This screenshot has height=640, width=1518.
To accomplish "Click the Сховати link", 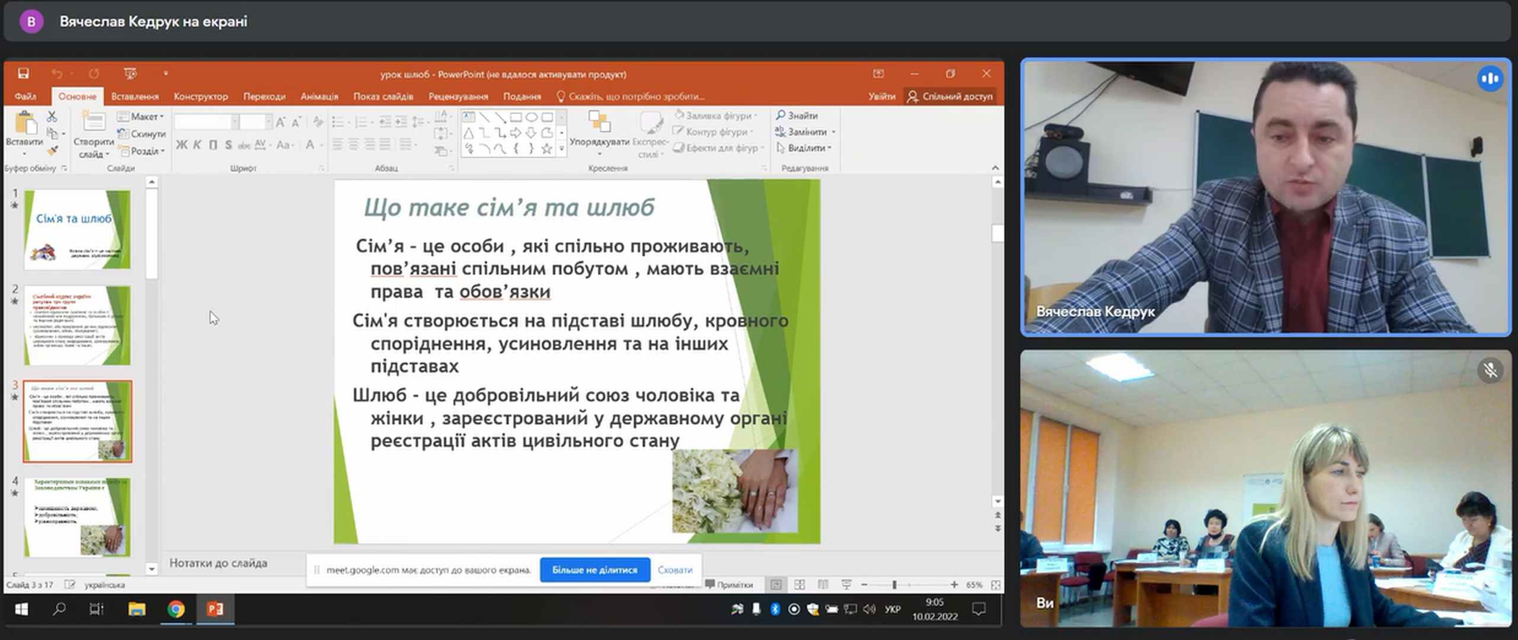I will (x=675, y=569).
